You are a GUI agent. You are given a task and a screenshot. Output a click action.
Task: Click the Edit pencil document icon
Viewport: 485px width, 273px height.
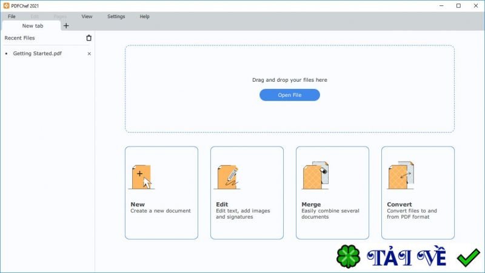(227, 177)
